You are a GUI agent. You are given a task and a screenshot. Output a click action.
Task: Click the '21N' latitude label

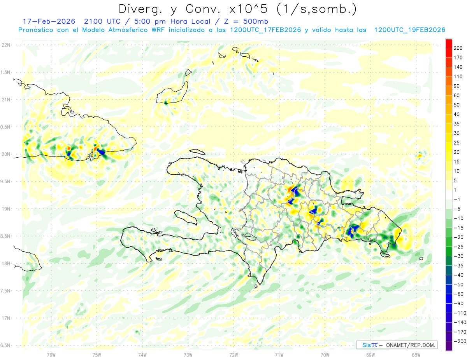click(6, 99)
